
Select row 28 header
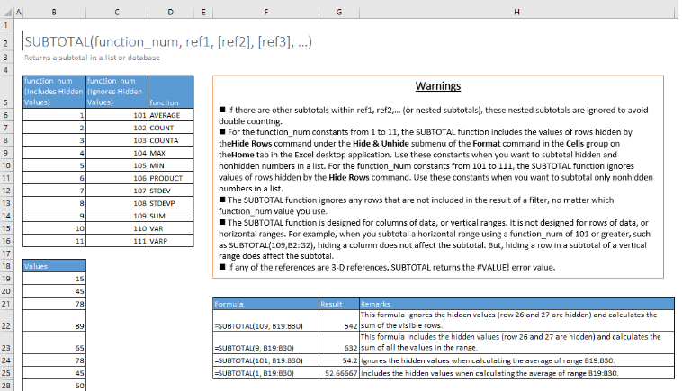6,386
